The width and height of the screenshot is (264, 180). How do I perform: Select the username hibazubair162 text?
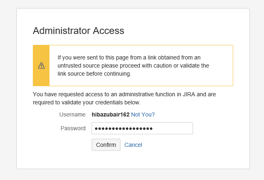[110, 114]
